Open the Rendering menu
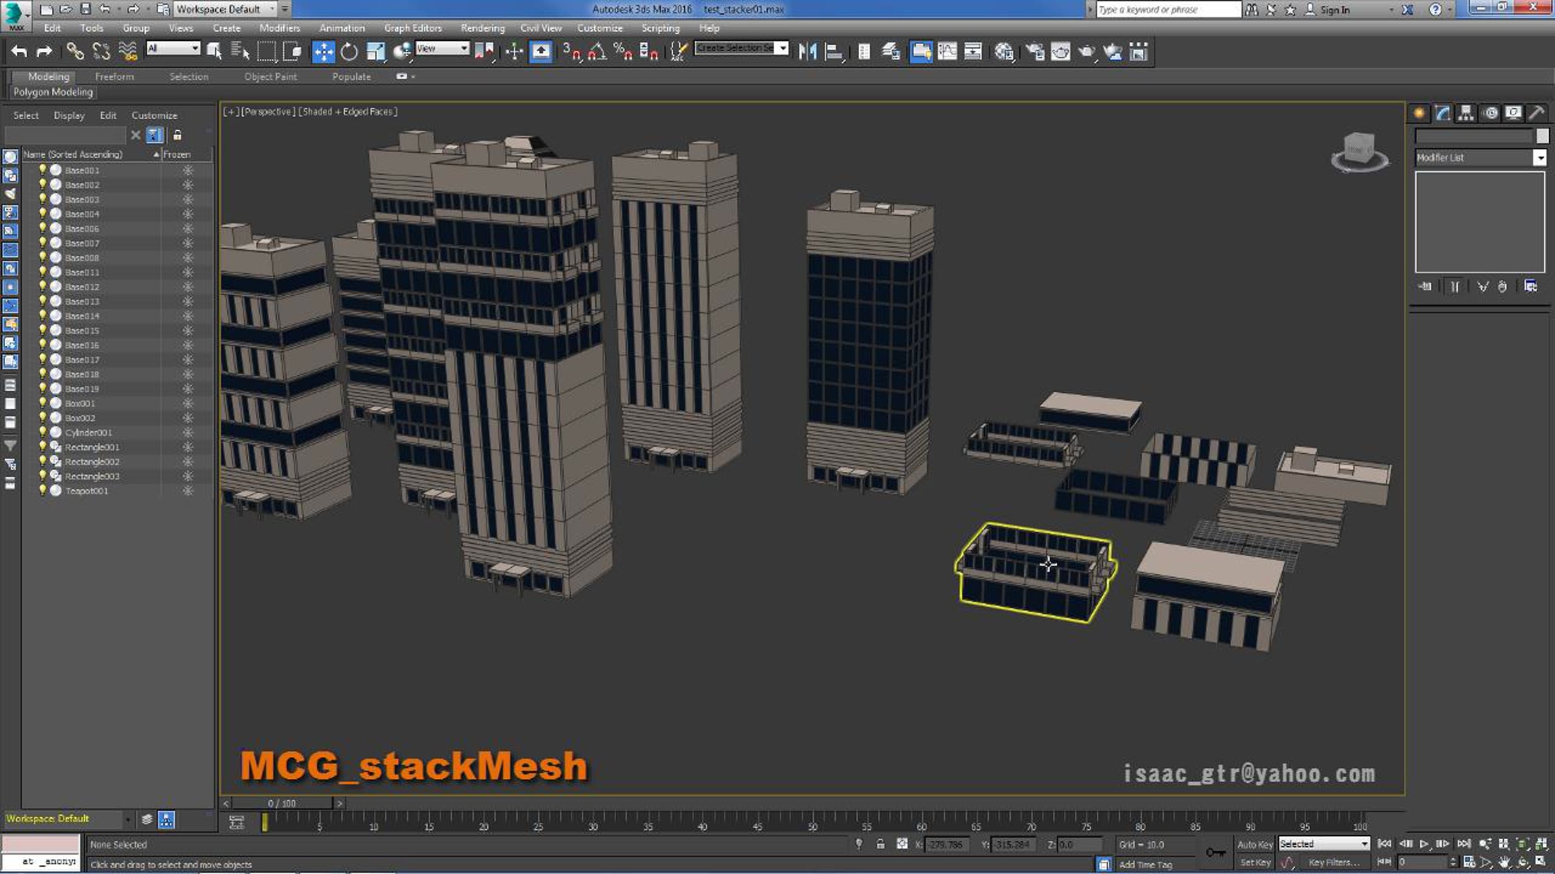The height and width of the screenshot is (874, 1555). (482, 28)
